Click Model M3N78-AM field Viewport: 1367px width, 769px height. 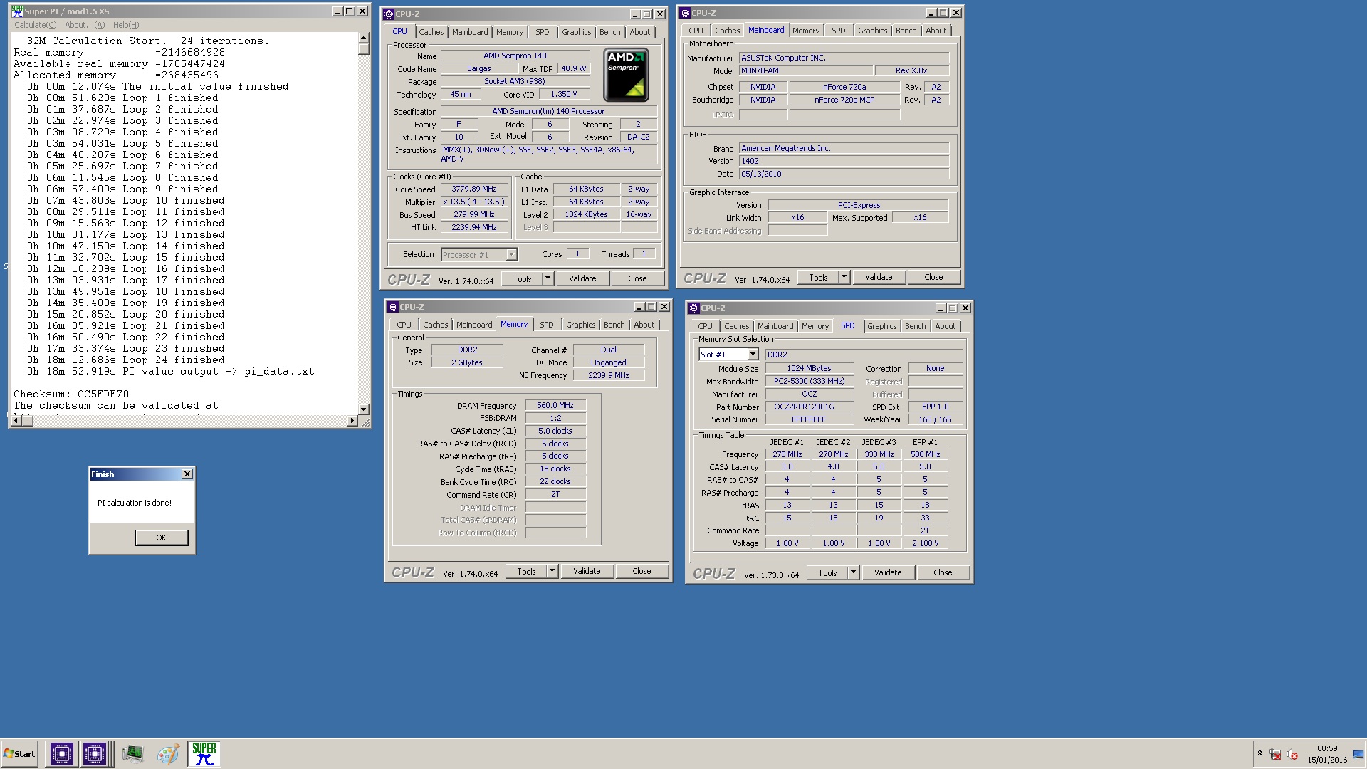pos(806,70)
